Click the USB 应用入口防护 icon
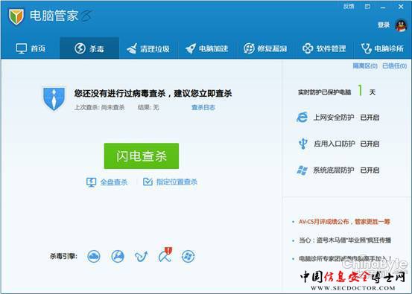This screenshot has height=294, width=412. (x=303, y=144)
